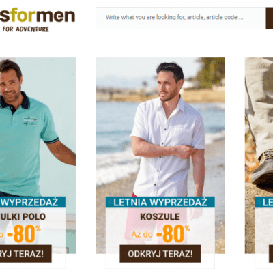Click embroidered logo on the teal polo

click(30, 121)
